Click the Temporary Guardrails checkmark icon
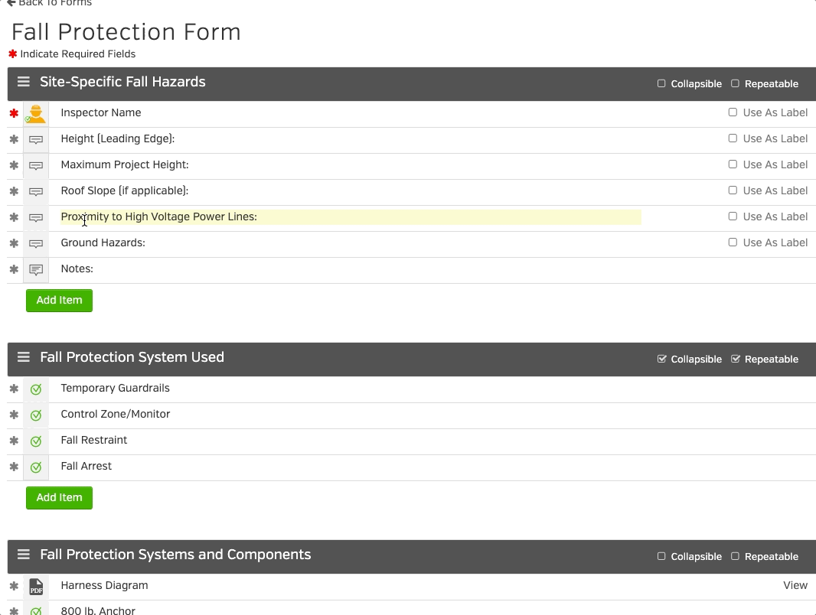 (x=36, y=389)
